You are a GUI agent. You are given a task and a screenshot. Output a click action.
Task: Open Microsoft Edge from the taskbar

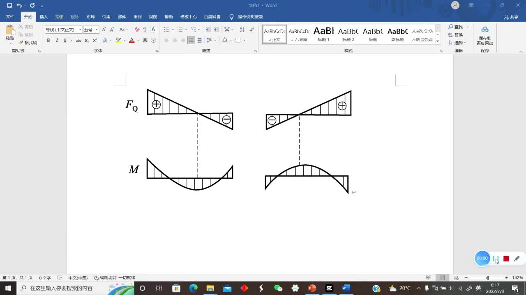pos(193,288)
